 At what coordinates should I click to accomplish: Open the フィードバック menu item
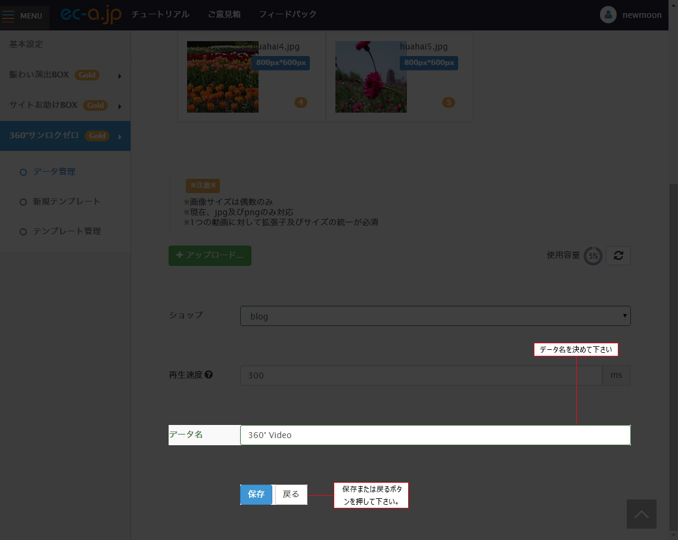coord(288,14)
